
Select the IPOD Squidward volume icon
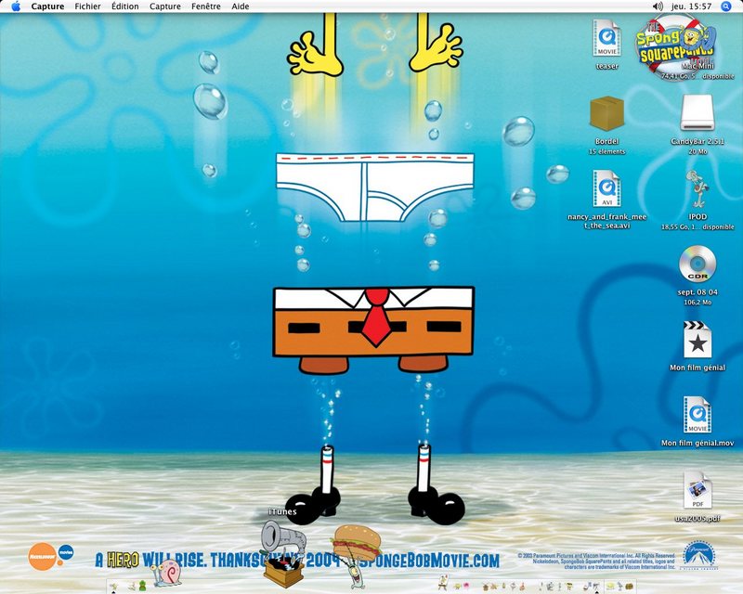point(697,189)
